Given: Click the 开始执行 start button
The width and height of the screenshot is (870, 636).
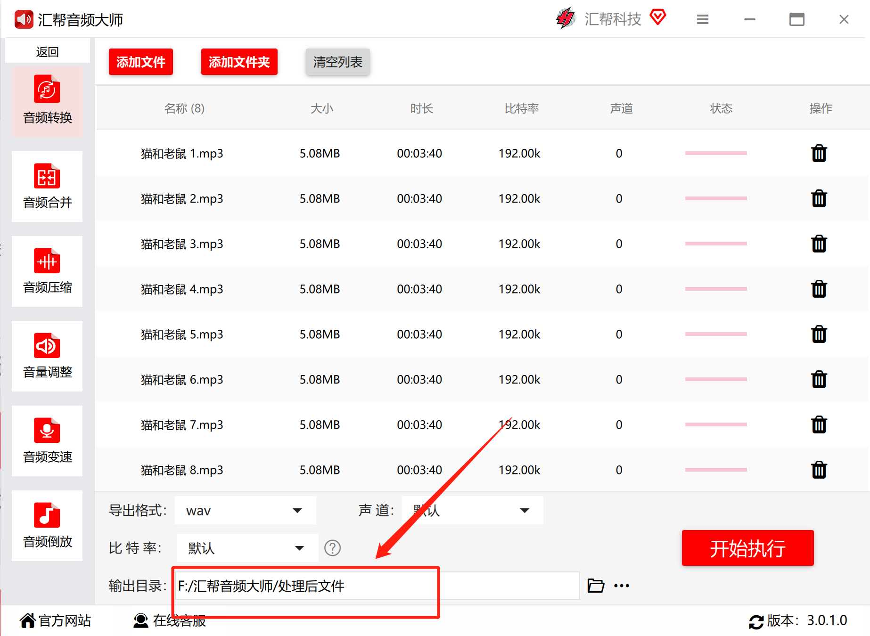Looking at the screenshot, I should [x=748, y=548].
